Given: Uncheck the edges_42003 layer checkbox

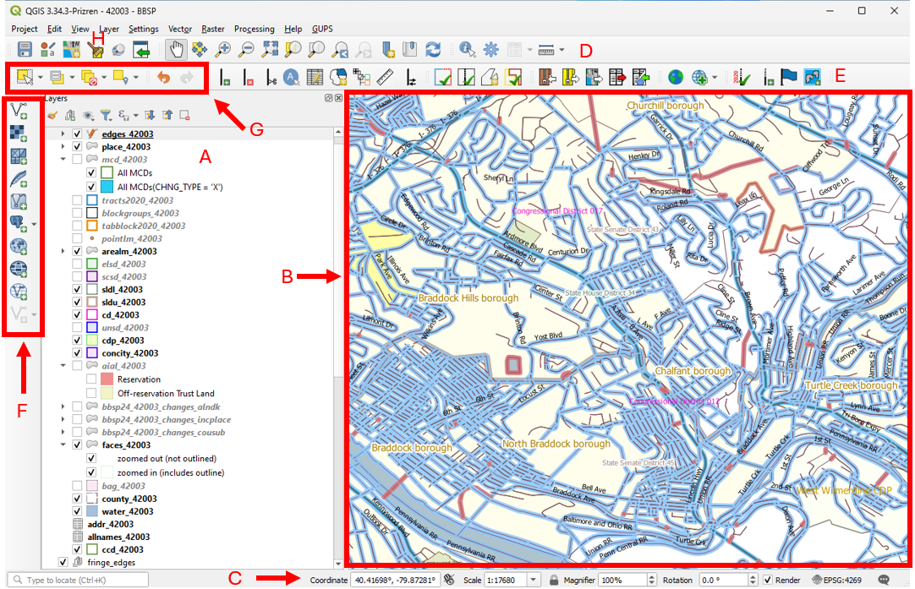Looking at the screenshot, I should point(78,134).
